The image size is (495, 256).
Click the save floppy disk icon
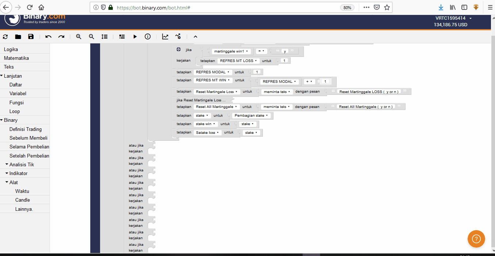click(x=31, y=36)
